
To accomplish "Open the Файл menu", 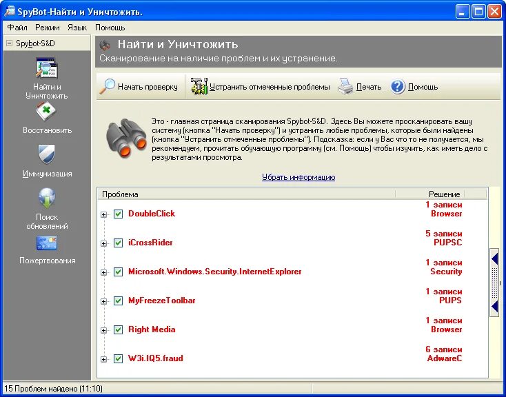I will tap(17, 28).
